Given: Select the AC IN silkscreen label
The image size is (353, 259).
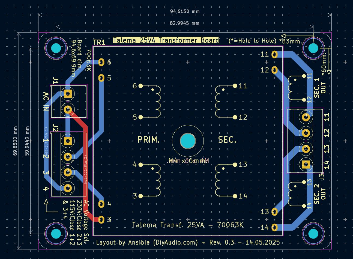Looking at the screenshot, I should click(46, 101).
